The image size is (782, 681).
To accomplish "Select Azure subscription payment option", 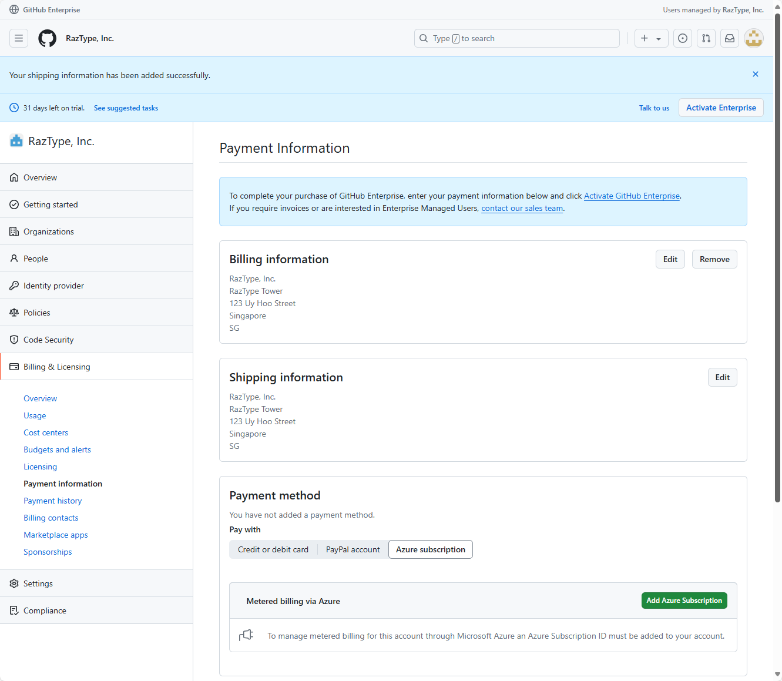I will click(430, 549).
